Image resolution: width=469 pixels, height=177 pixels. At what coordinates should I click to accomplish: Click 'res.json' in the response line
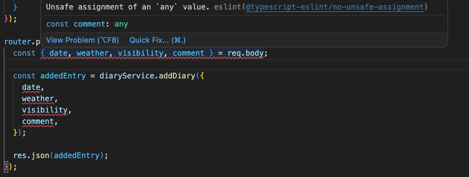point(32,156)
